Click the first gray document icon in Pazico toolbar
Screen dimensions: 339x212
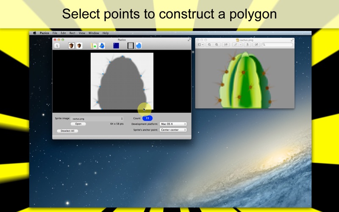click(57, 46)
